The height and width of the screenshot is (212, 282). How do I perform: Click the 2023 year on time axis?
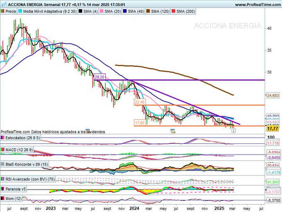pyautogui.click(x=51, y=208)
